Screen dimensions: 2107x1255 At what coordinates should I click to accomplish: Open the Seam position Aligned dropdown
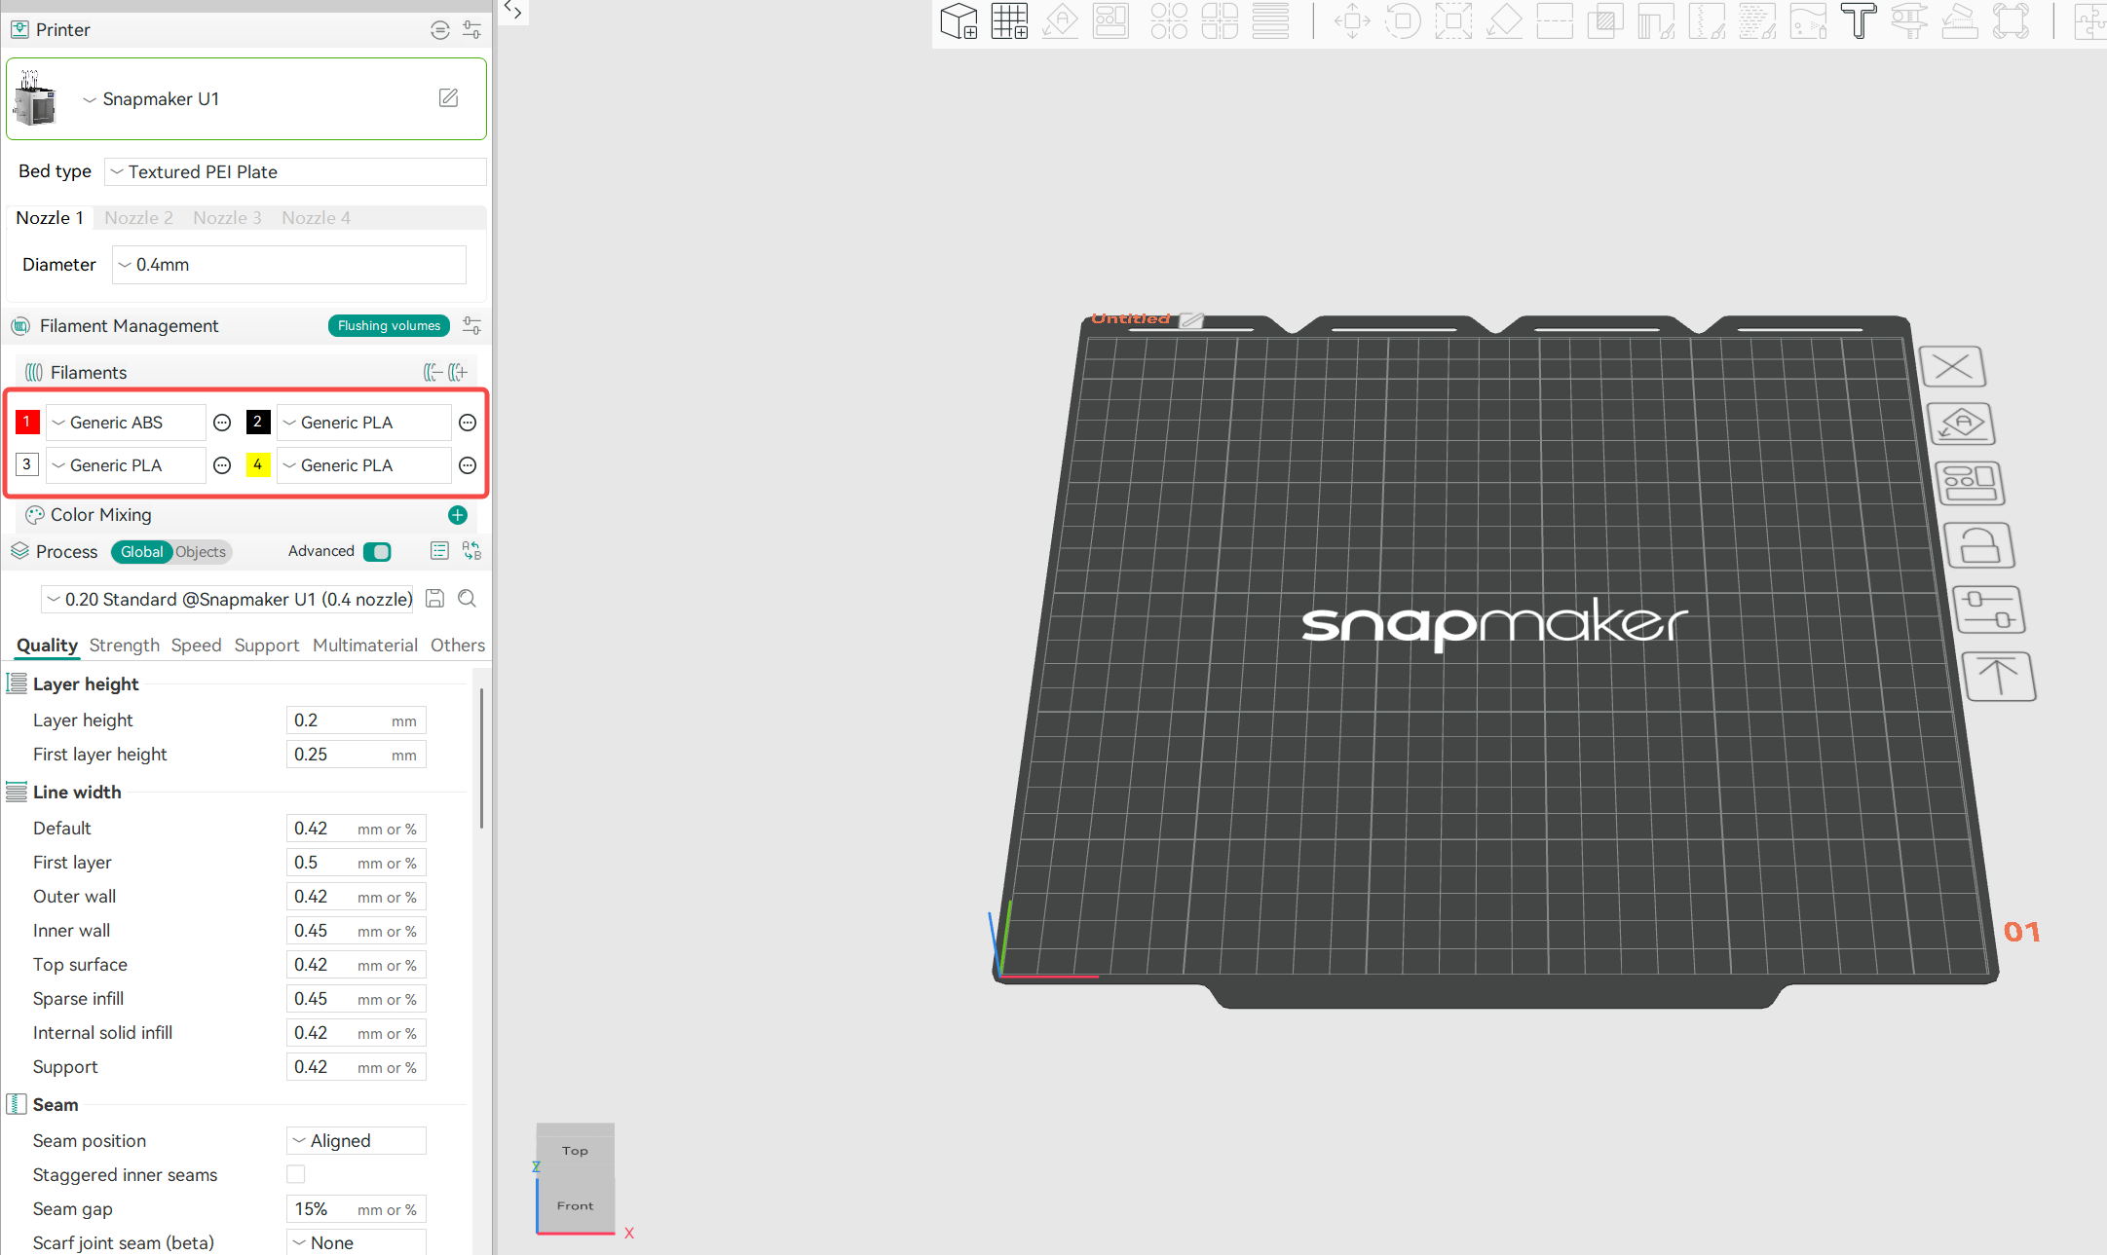(x=357, y=1141)
